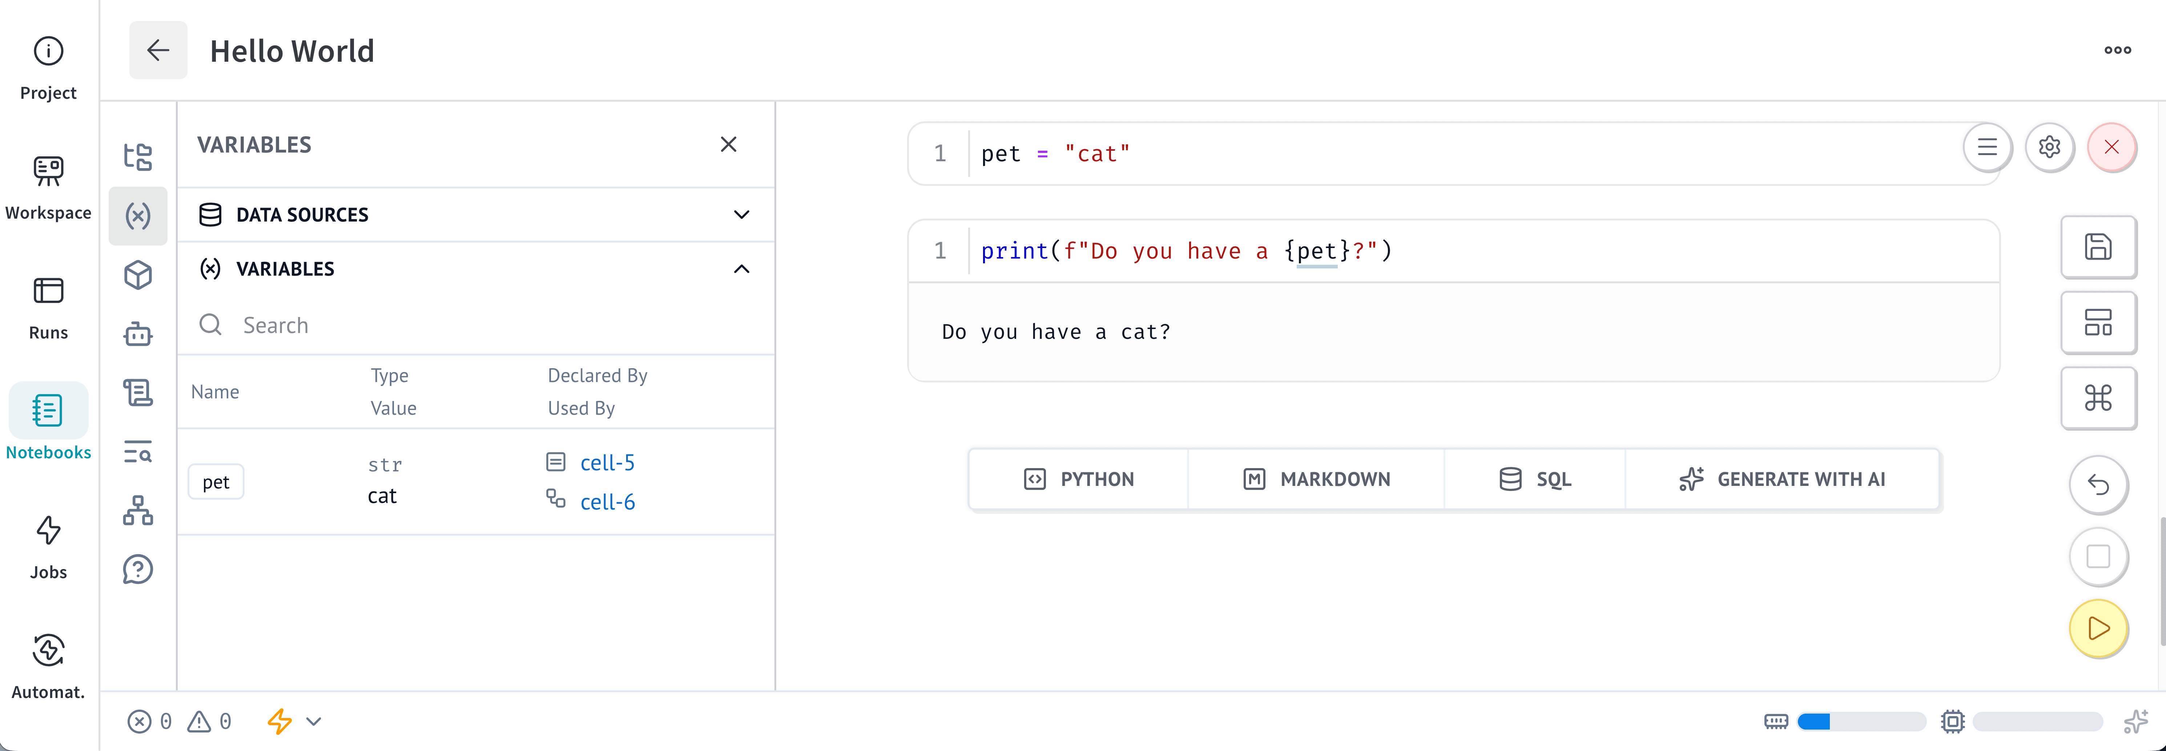Click the CPU usage progress bar
Screen dimensions: 2166x751
2037,722
